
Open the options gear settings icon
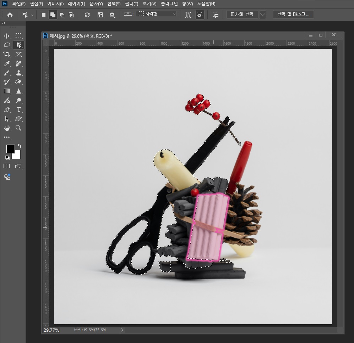coord(112,15)
